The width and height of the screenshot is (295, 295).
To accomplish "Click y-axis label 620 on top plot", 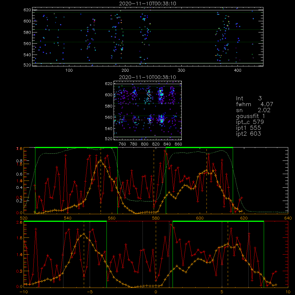I will 27,10.
